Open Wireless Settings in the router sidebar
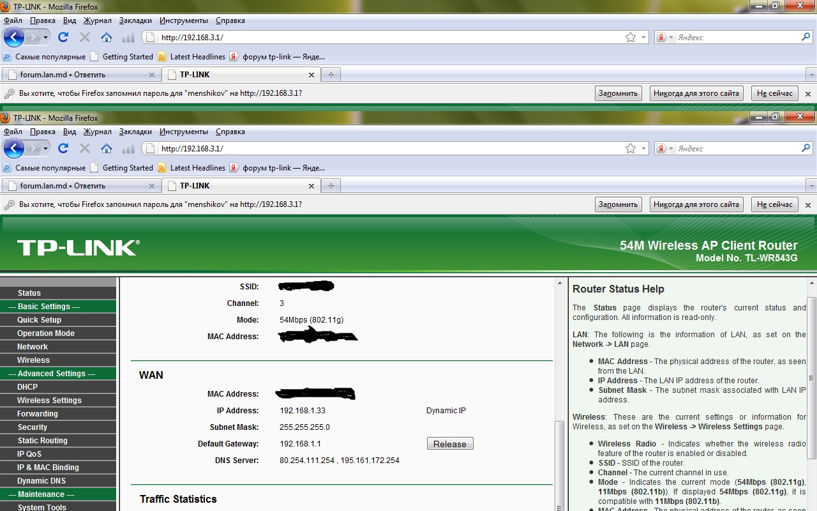817x511 pixels. 49,400
